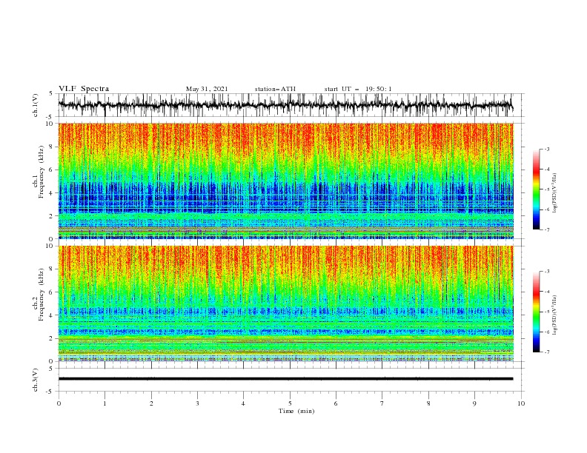Click the ch.2 frequency axis "8" tick label
587x453 pixels.
[x=50, y=269]
